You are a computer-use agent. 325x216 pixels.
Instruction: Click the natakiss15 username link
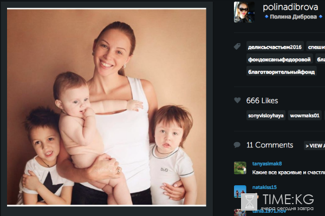[x=264, y=187]
